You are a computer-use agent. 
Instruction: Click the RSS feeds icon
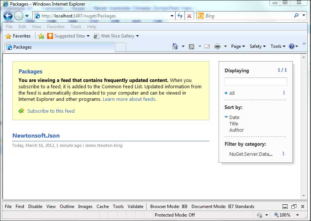point(191,47)
